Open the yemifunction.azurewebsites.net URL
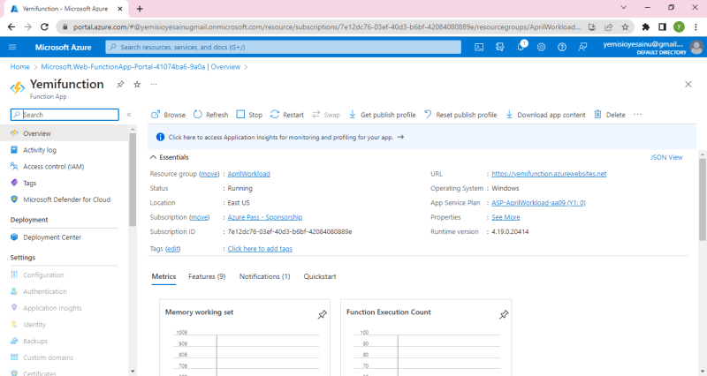The image size is (707, 376). [549, 174]
